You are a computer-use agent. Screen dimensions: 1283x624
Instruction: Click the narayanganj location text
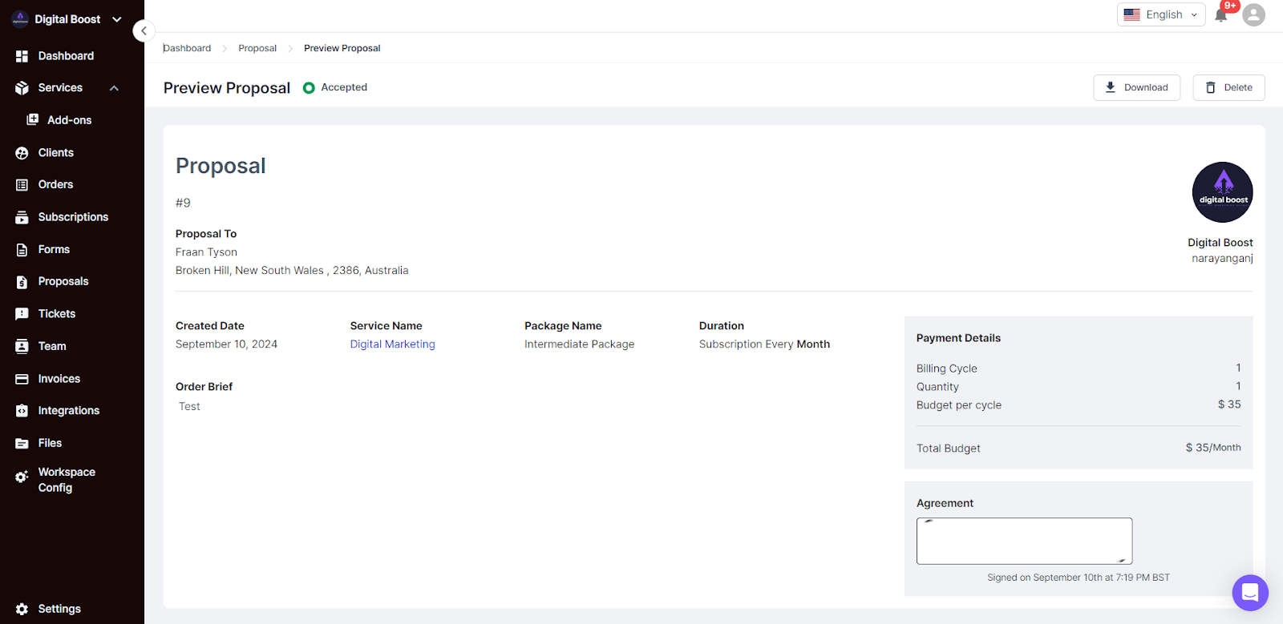pyautogui.click(x=1222, y=259)
